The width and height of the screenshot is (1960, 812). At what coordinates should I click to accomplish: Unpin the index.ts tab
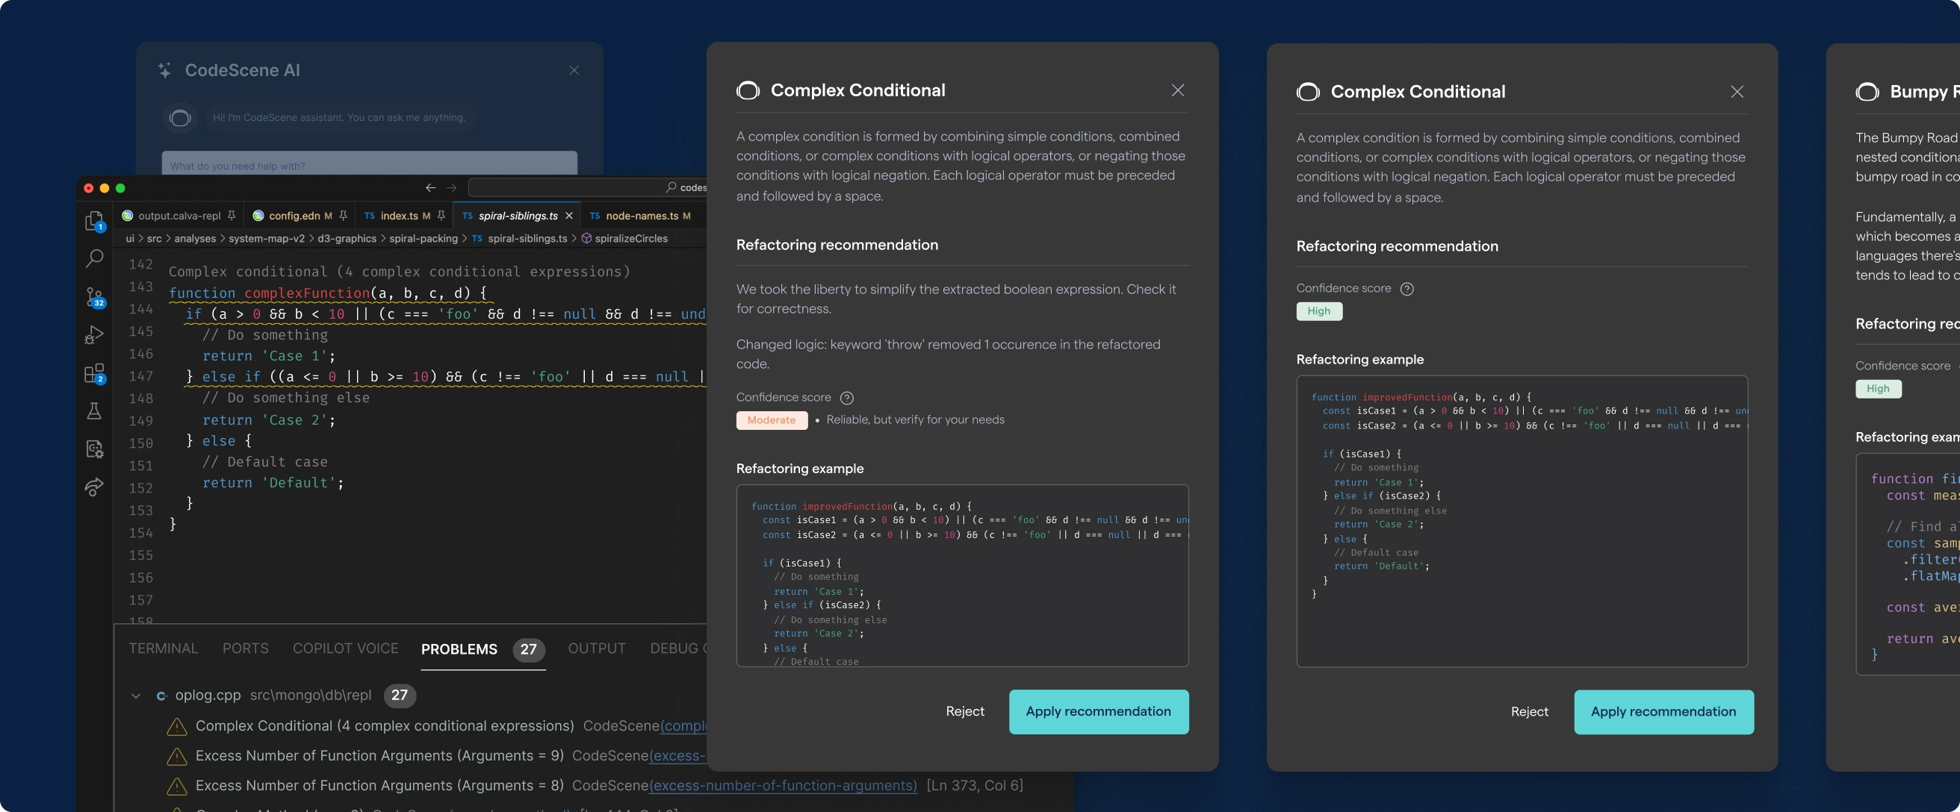[x=441, y=216]
